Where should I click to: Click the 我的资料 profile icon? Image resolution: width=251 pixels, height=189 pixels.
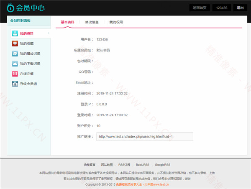(15, 33)
